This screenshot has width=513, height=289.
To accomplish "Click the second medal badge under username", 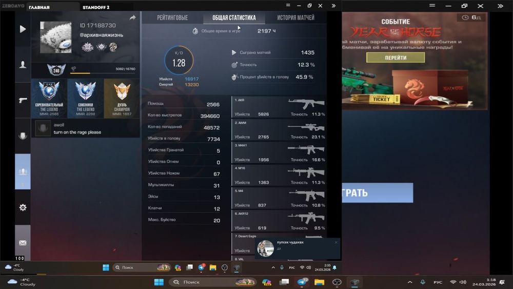I will pos(101,47).
